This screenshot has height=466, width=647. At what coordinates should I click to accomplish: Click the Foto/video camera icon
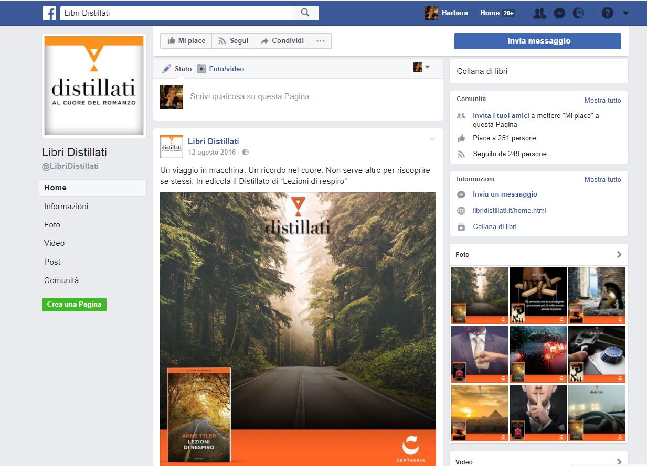(x=201, y=69)
